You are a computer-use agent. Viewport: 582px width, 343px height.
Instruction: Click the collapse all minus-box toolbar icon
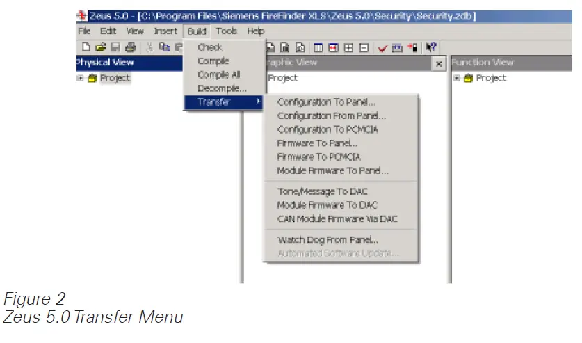[x=364, y=47]
